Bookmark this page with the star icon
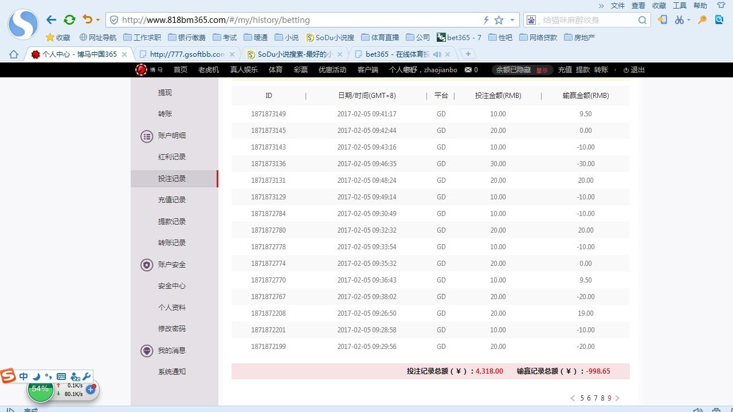This screenshot has height=412, width=733. click(x=499, y=20)
